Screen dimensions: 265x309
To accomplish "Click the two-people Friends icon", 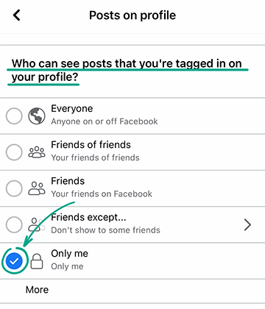I will coord(37,188).
